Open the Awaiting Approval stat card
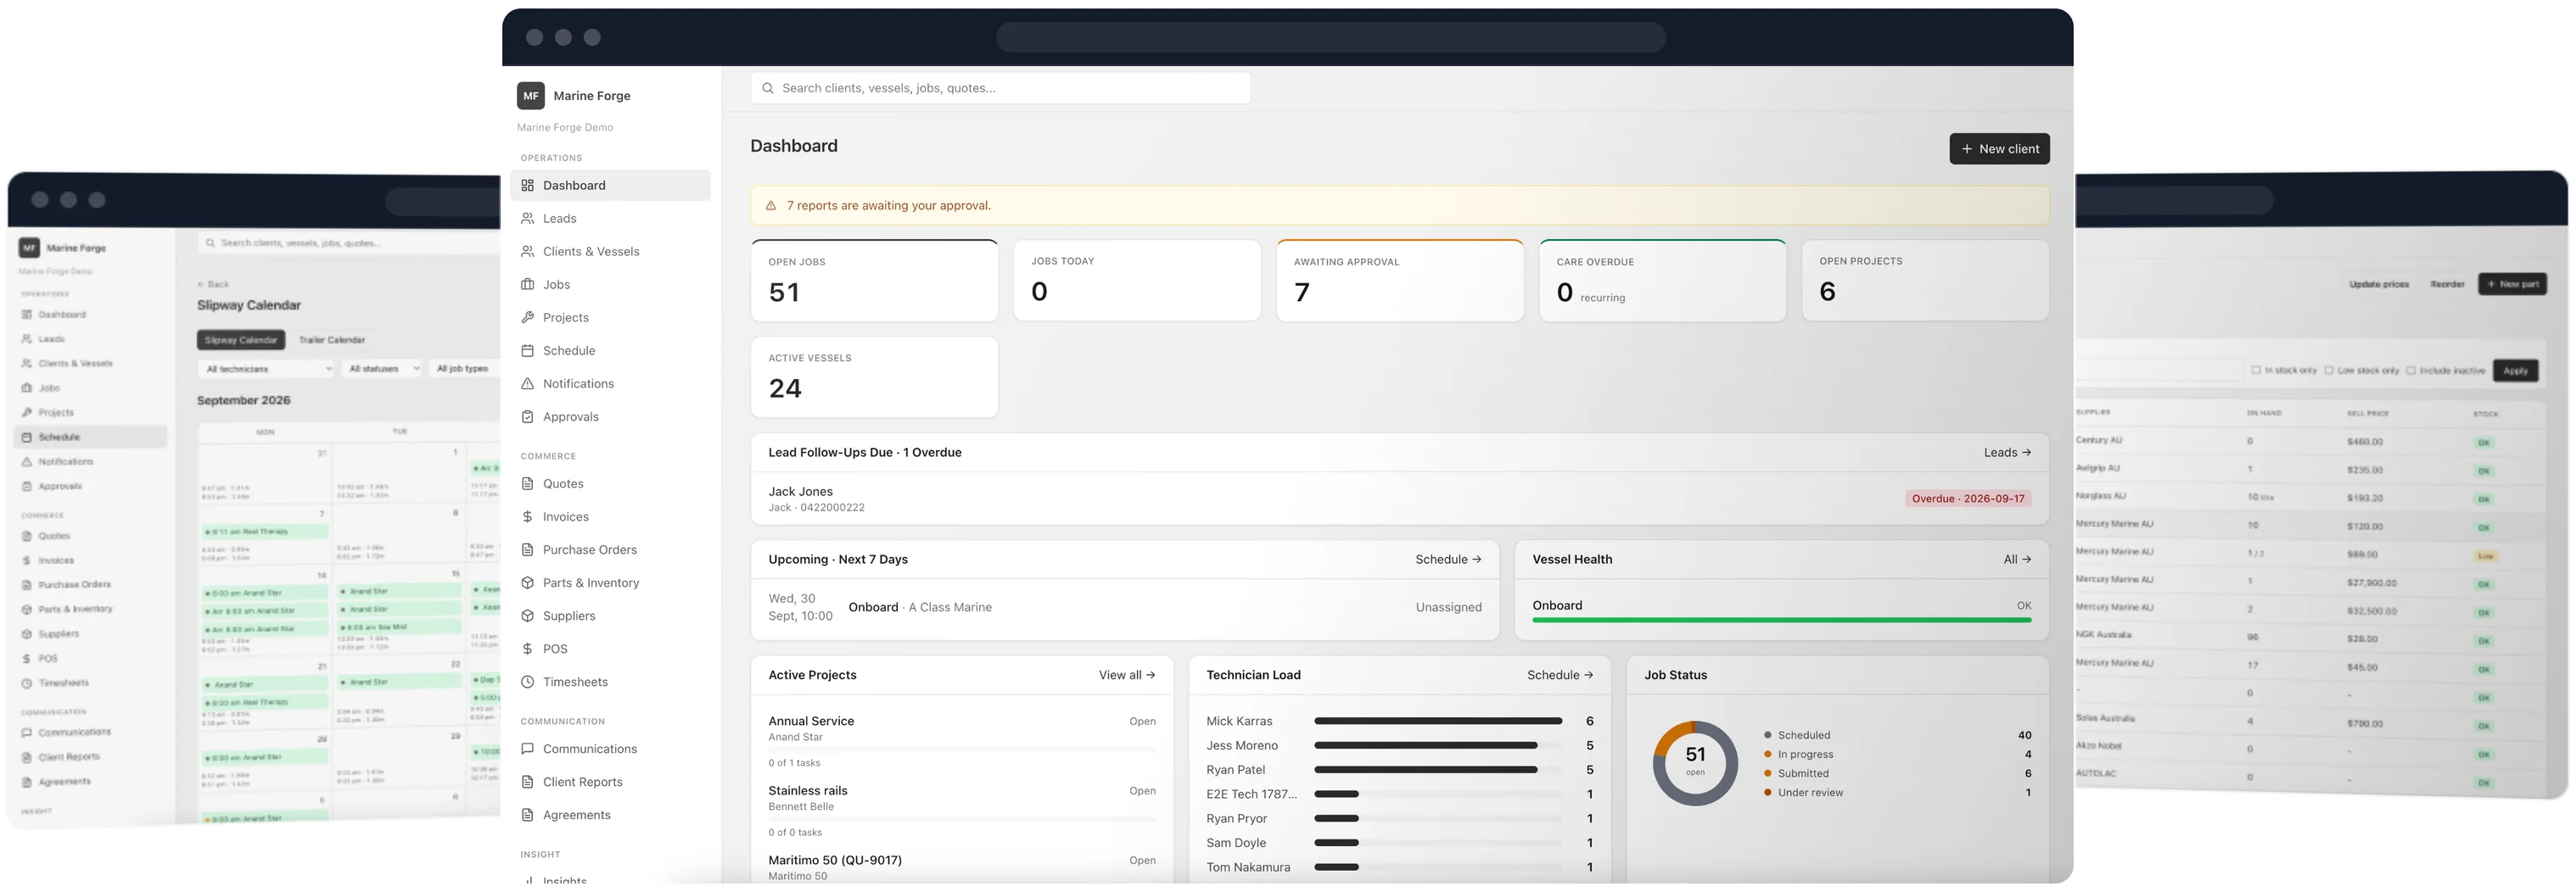The height and width of the screenshot is (892, 2576). [x=1399, y=281]
